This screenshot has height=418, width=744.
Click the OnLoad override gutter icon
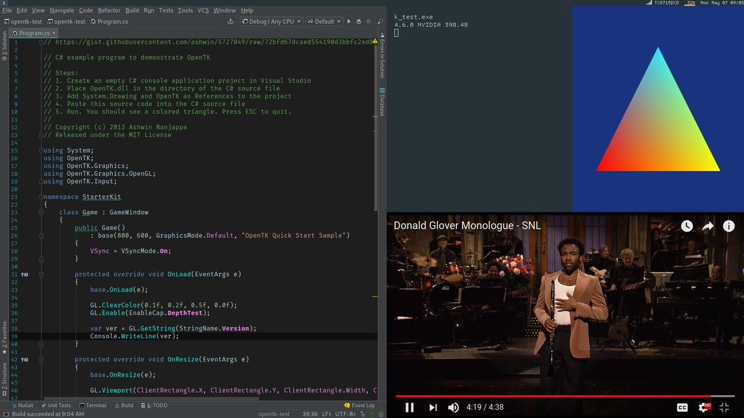tap(24, 274)
